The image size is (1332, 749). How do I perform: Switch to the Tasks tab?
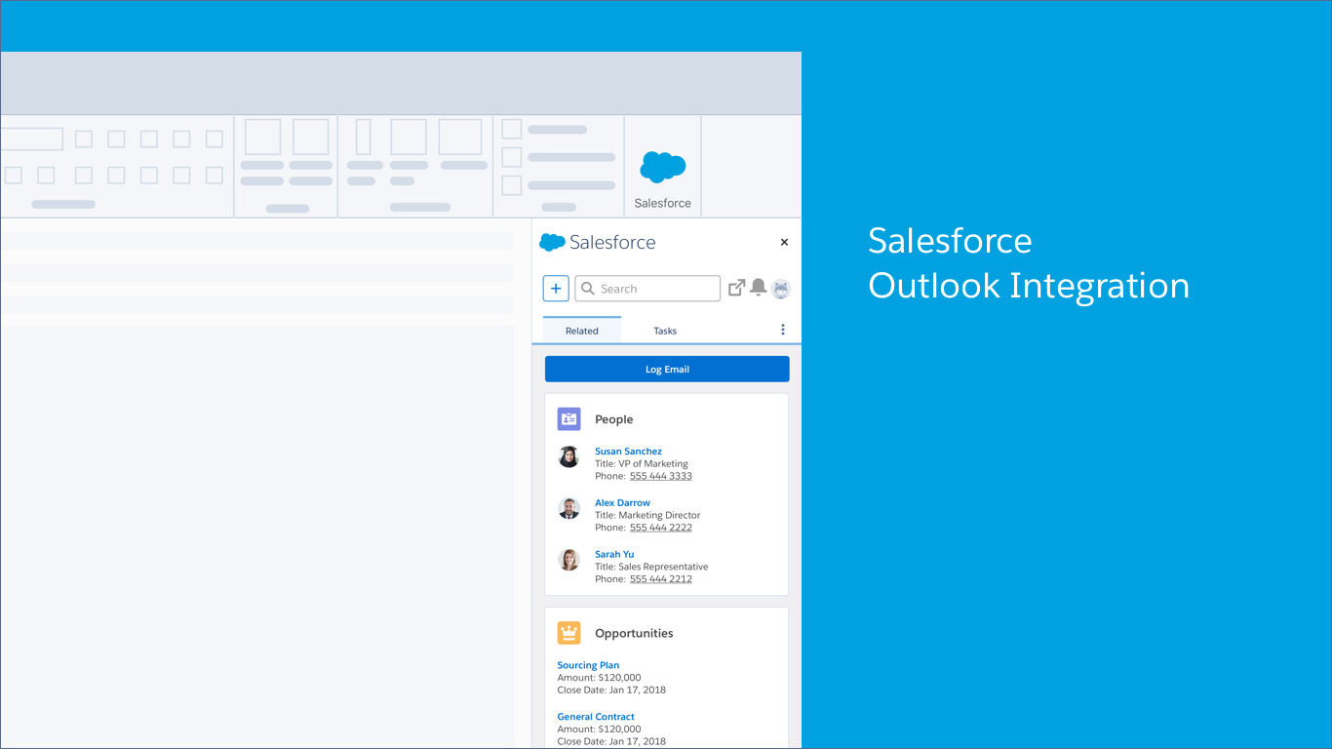(665, 331)
